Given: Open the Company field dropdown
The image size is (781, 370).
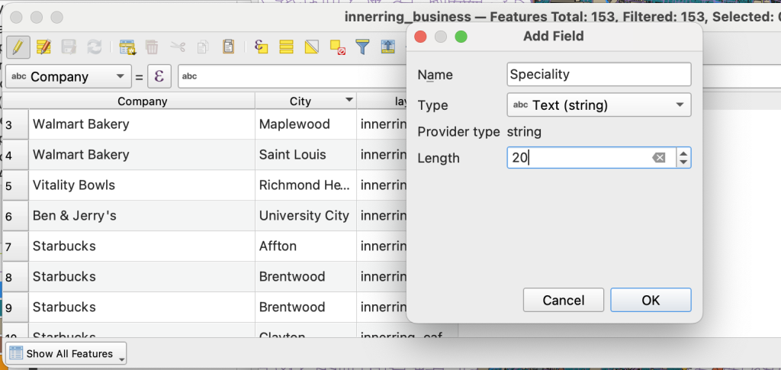Looking at the screenshot, I should 69,76.
